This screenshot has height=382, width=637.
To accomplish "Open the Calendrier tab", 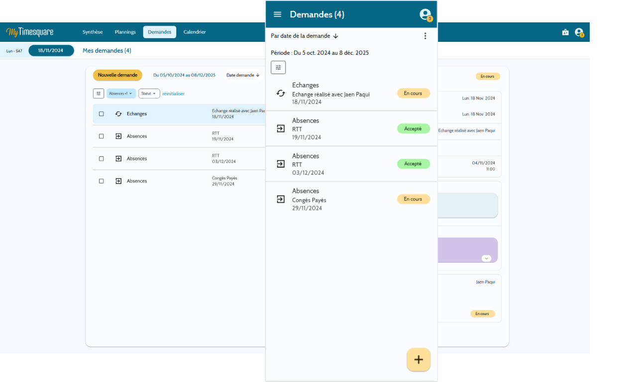I will click(195, 32).
